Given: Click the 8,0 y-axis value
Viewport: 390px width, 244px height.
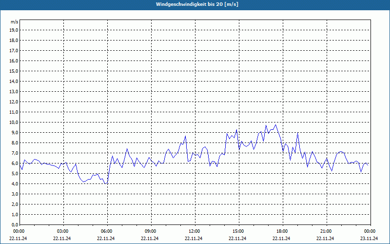Looking at the screenshot, I should coord(15,142).
